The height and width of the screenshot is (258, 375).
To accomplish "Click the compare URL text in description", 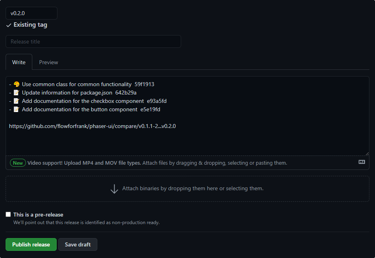I will pyautogui.click(x=93, y=126).
